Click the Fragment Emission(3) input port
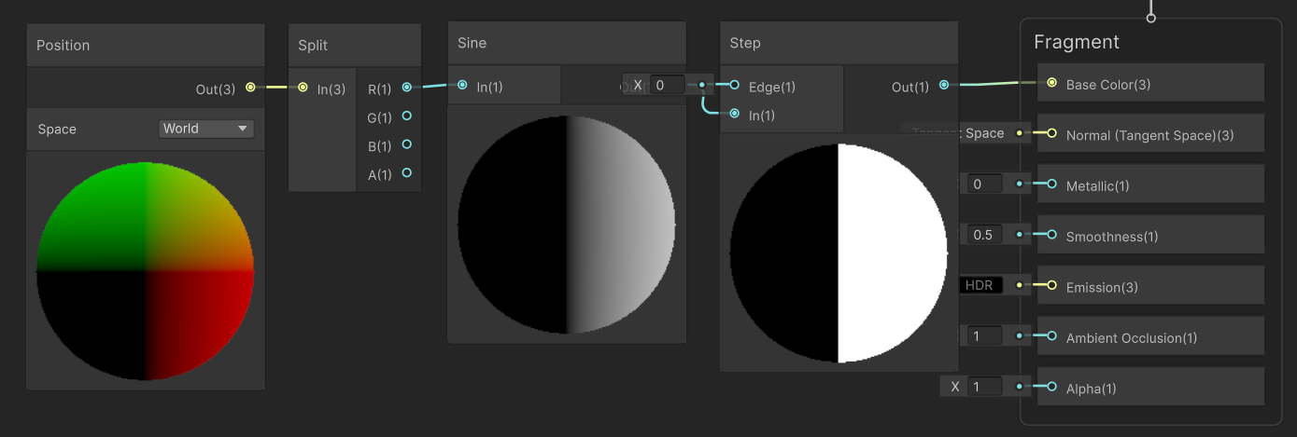The height and width of the screenshot is (437, 1297). click(1052, 285)
